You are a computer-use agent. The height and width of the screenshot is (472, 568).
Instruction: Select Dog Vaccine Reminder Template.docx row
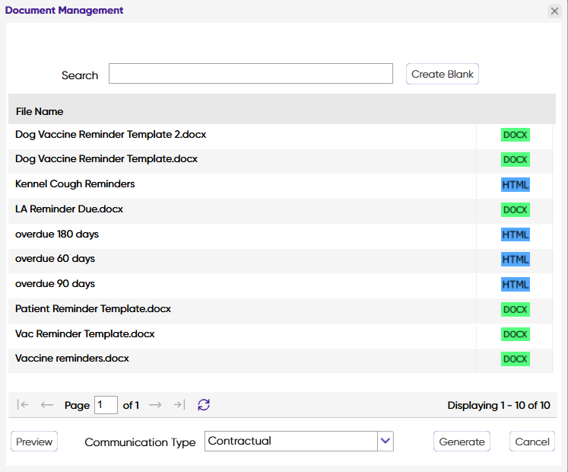coord(281,160)
